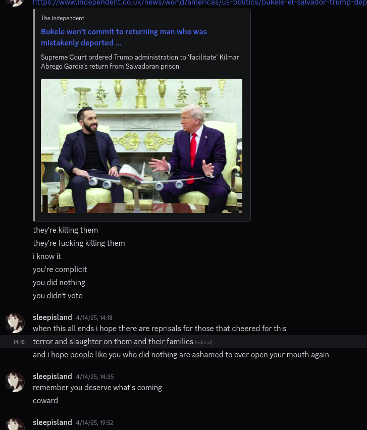Open the Oval Office embed image
This screenshot has height=430, width=367.
[141, 146]
